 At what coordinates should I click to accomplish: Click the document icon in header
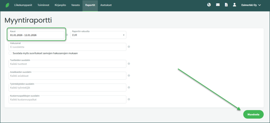[x=226, y=5]
